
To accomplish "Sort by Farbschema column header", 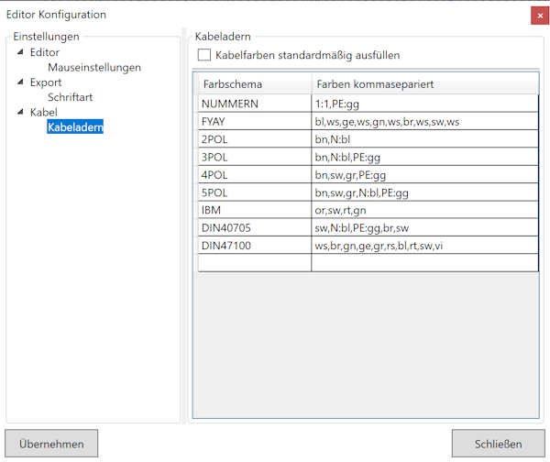I will (x=254, y=84).
